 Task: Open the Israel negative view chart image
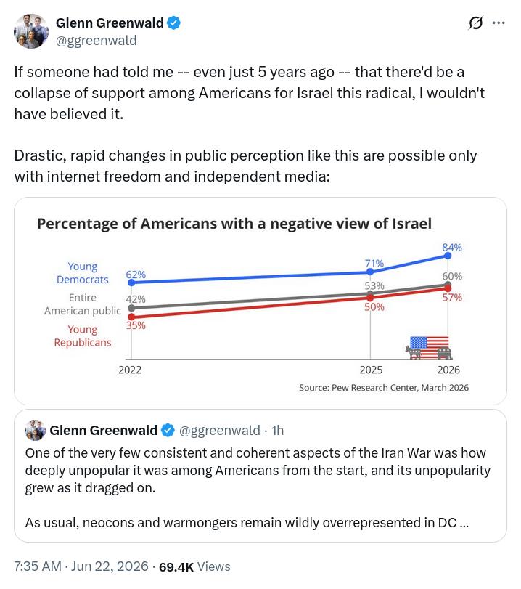(260, 301)
